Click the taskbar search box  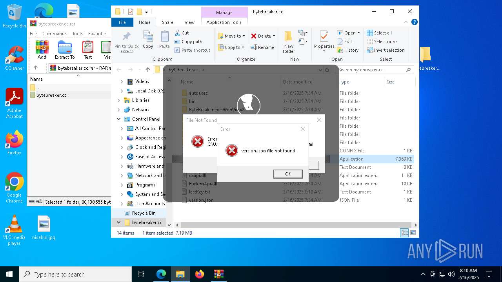click(x=75, y=274)
